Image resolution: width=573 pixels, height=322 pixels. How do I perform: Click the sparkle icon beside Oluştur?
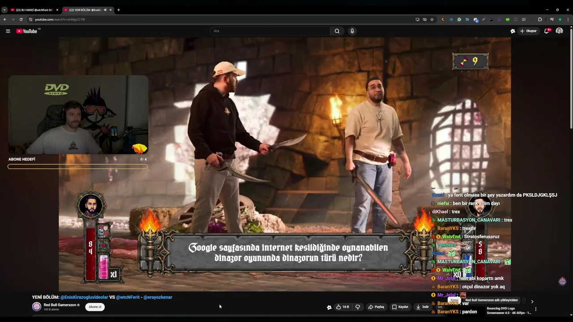pos(513,31)
